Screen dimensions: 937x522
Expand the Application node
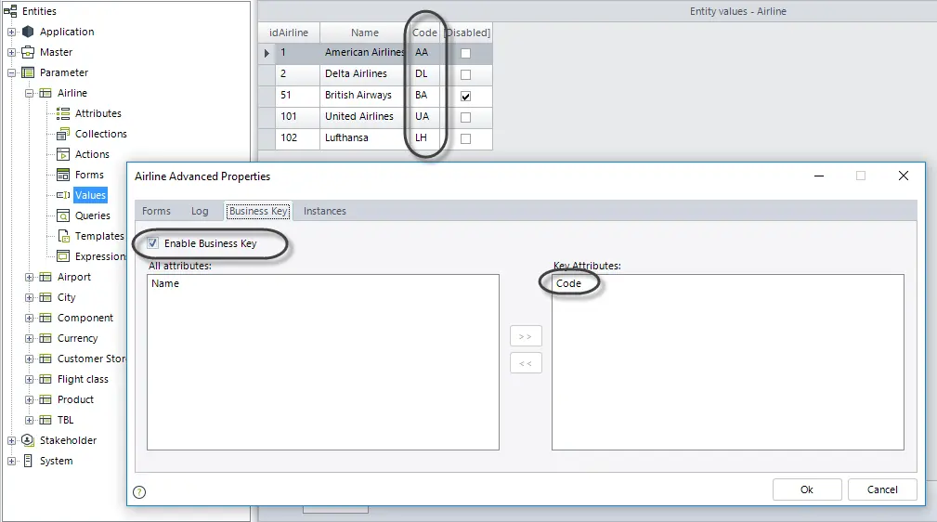click(x=11, y=32)
